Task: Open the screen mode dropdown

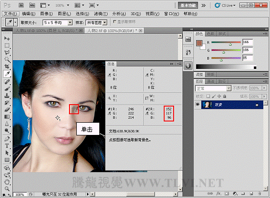Action: (x=94, y=5)
